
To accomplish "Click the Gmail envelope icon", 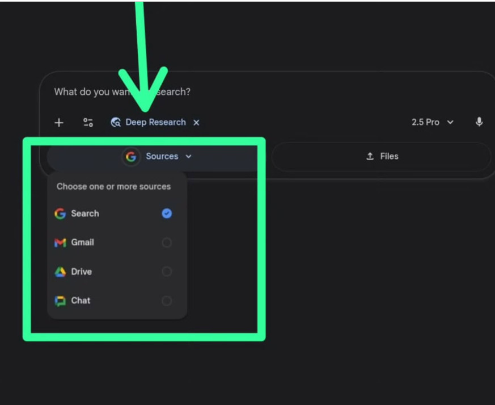I will point(60,243).
